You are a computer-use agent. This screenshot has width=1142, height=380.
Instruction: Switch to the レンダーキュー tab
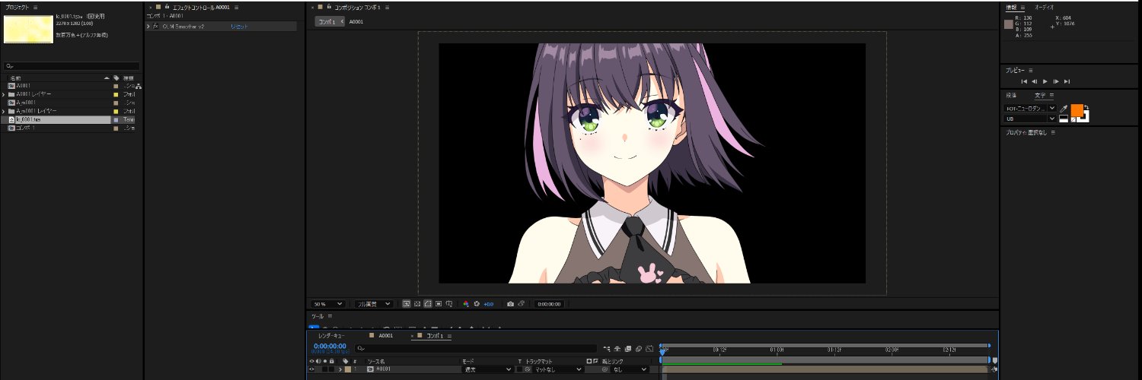(331, 335)
